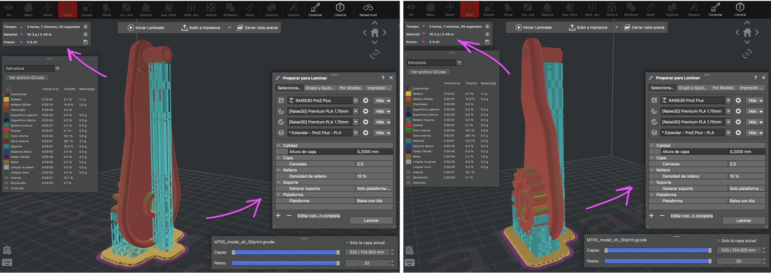Click the Capas slider track in the left window
Viewport: 771px width, 273px height.
pos(285,252)
